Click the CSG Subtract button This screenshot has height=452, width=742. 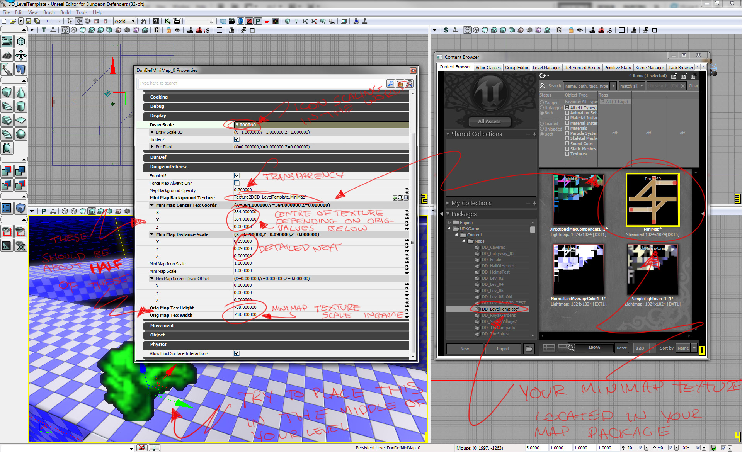coord(21,171)
